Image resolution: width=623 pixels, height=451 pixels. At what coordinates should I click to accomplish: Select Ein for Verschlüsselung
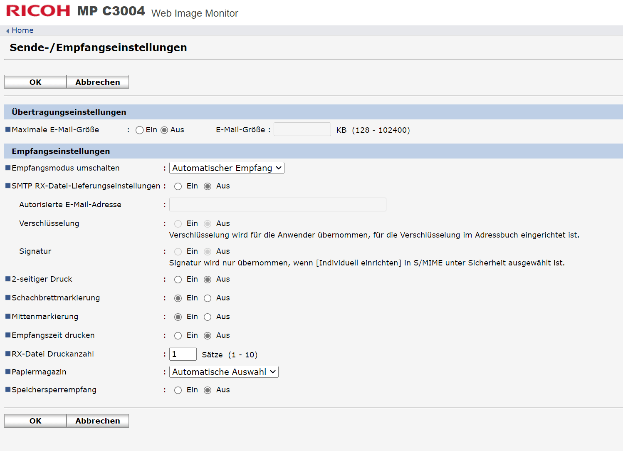178,224
